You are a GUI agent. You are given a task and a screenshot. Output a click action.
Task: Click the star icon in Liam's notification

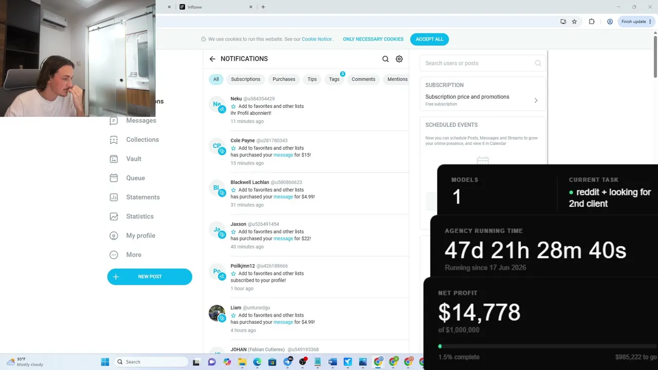click(233, 315)
